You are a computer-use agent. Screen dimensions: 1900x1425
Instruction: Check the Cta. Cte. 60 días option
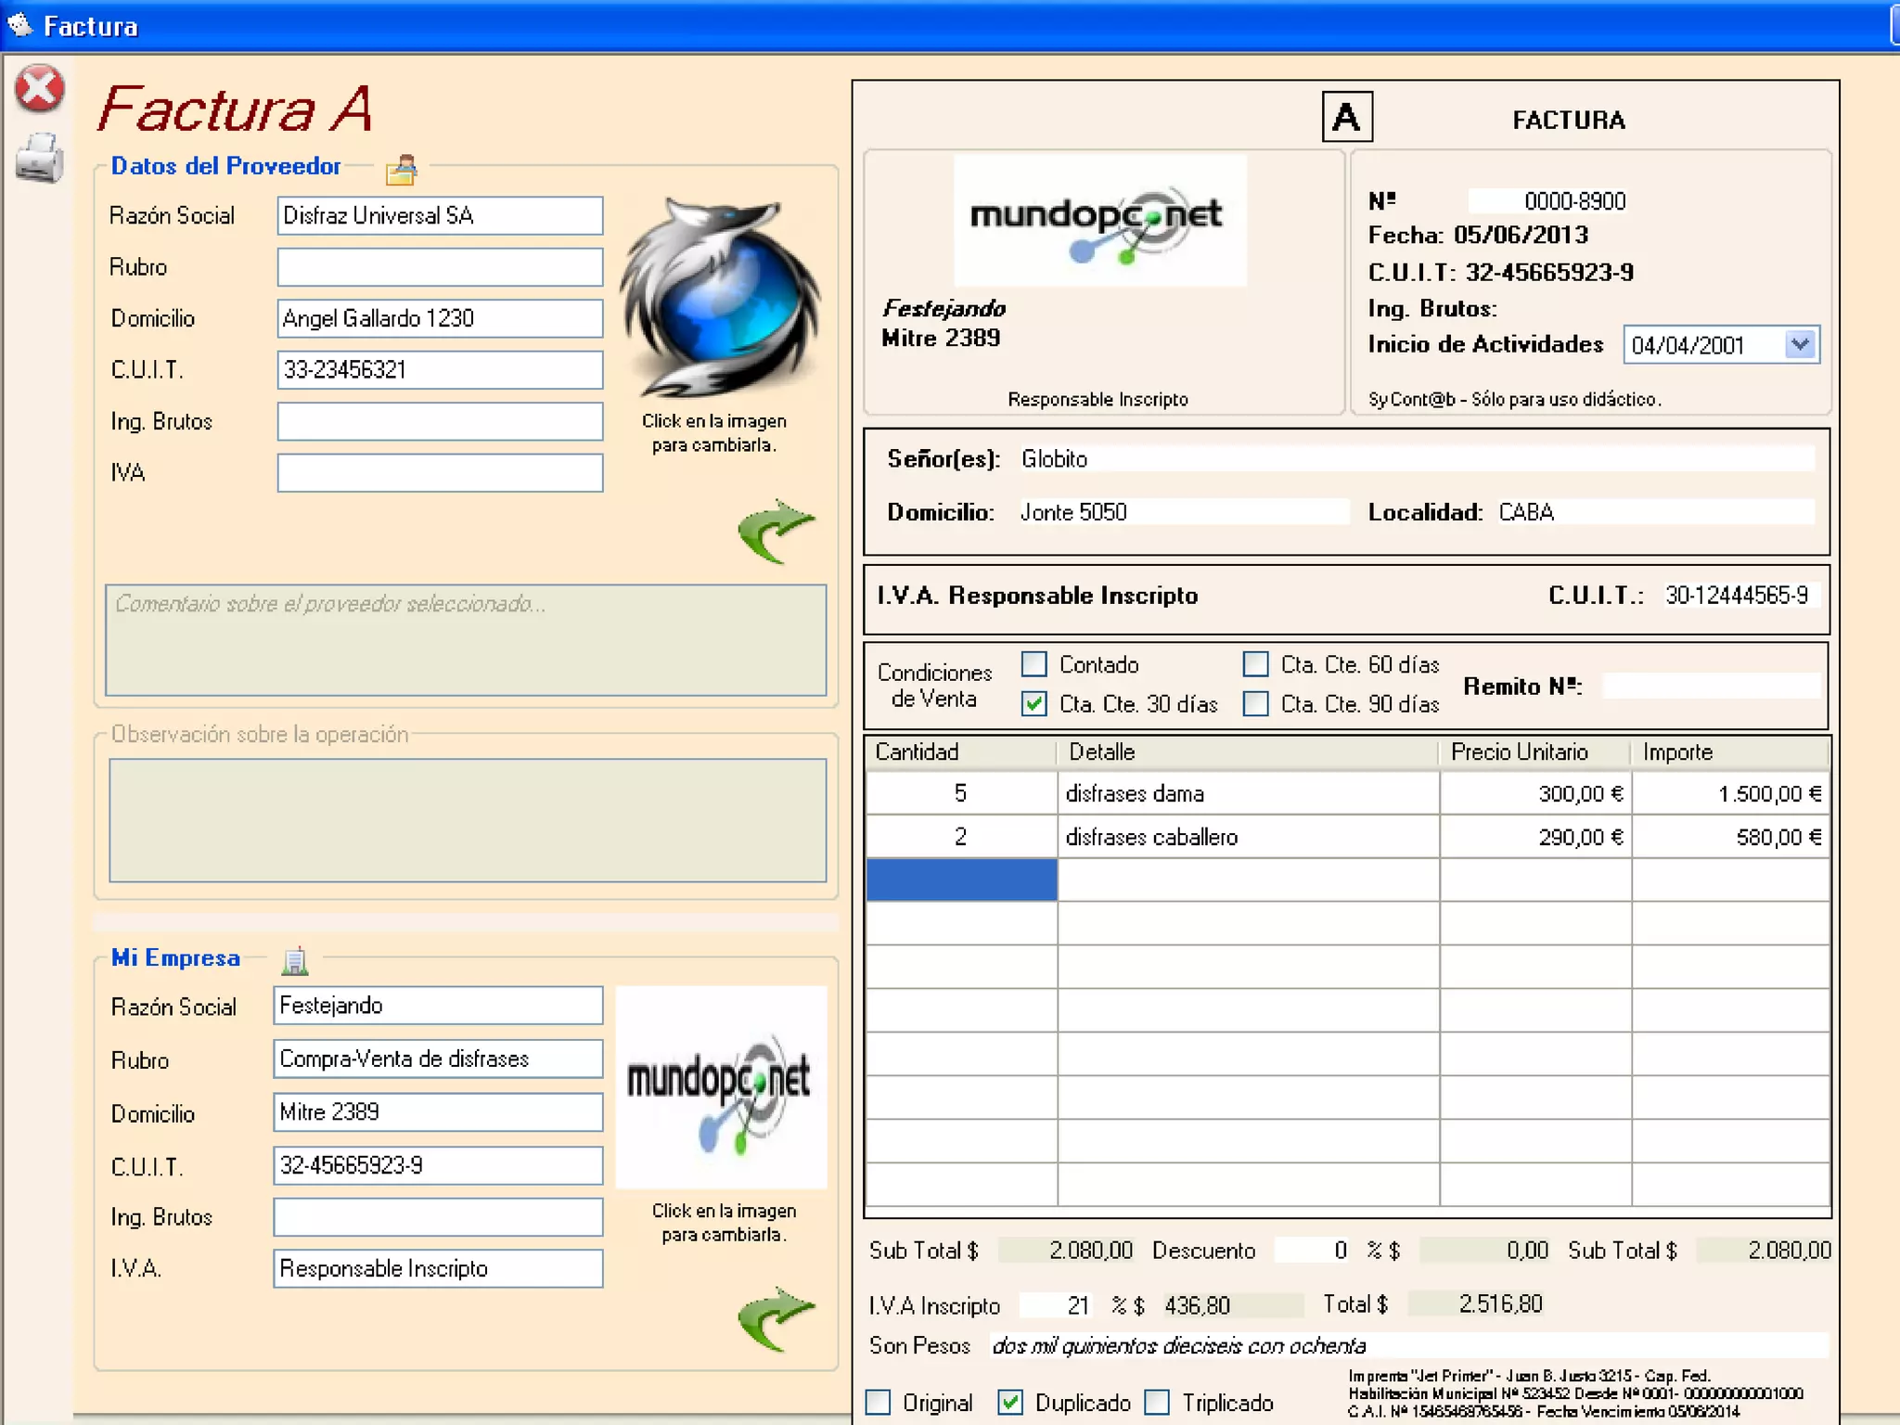point(1255,664)
